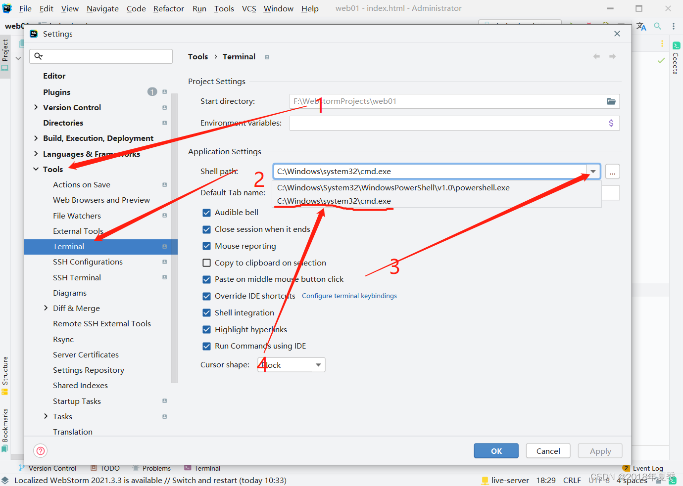Image resolution: width=683 pixels, height=486 pixels.
Task: Disable Mouse reporting checkbox
Action: pos(207,246)
